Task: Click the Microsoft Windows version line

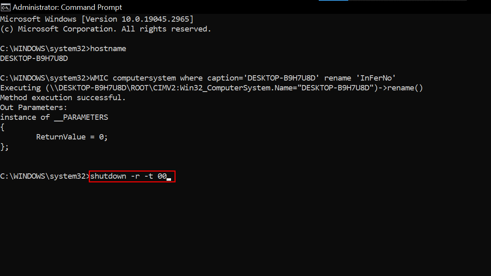Action: click(97, 19)
